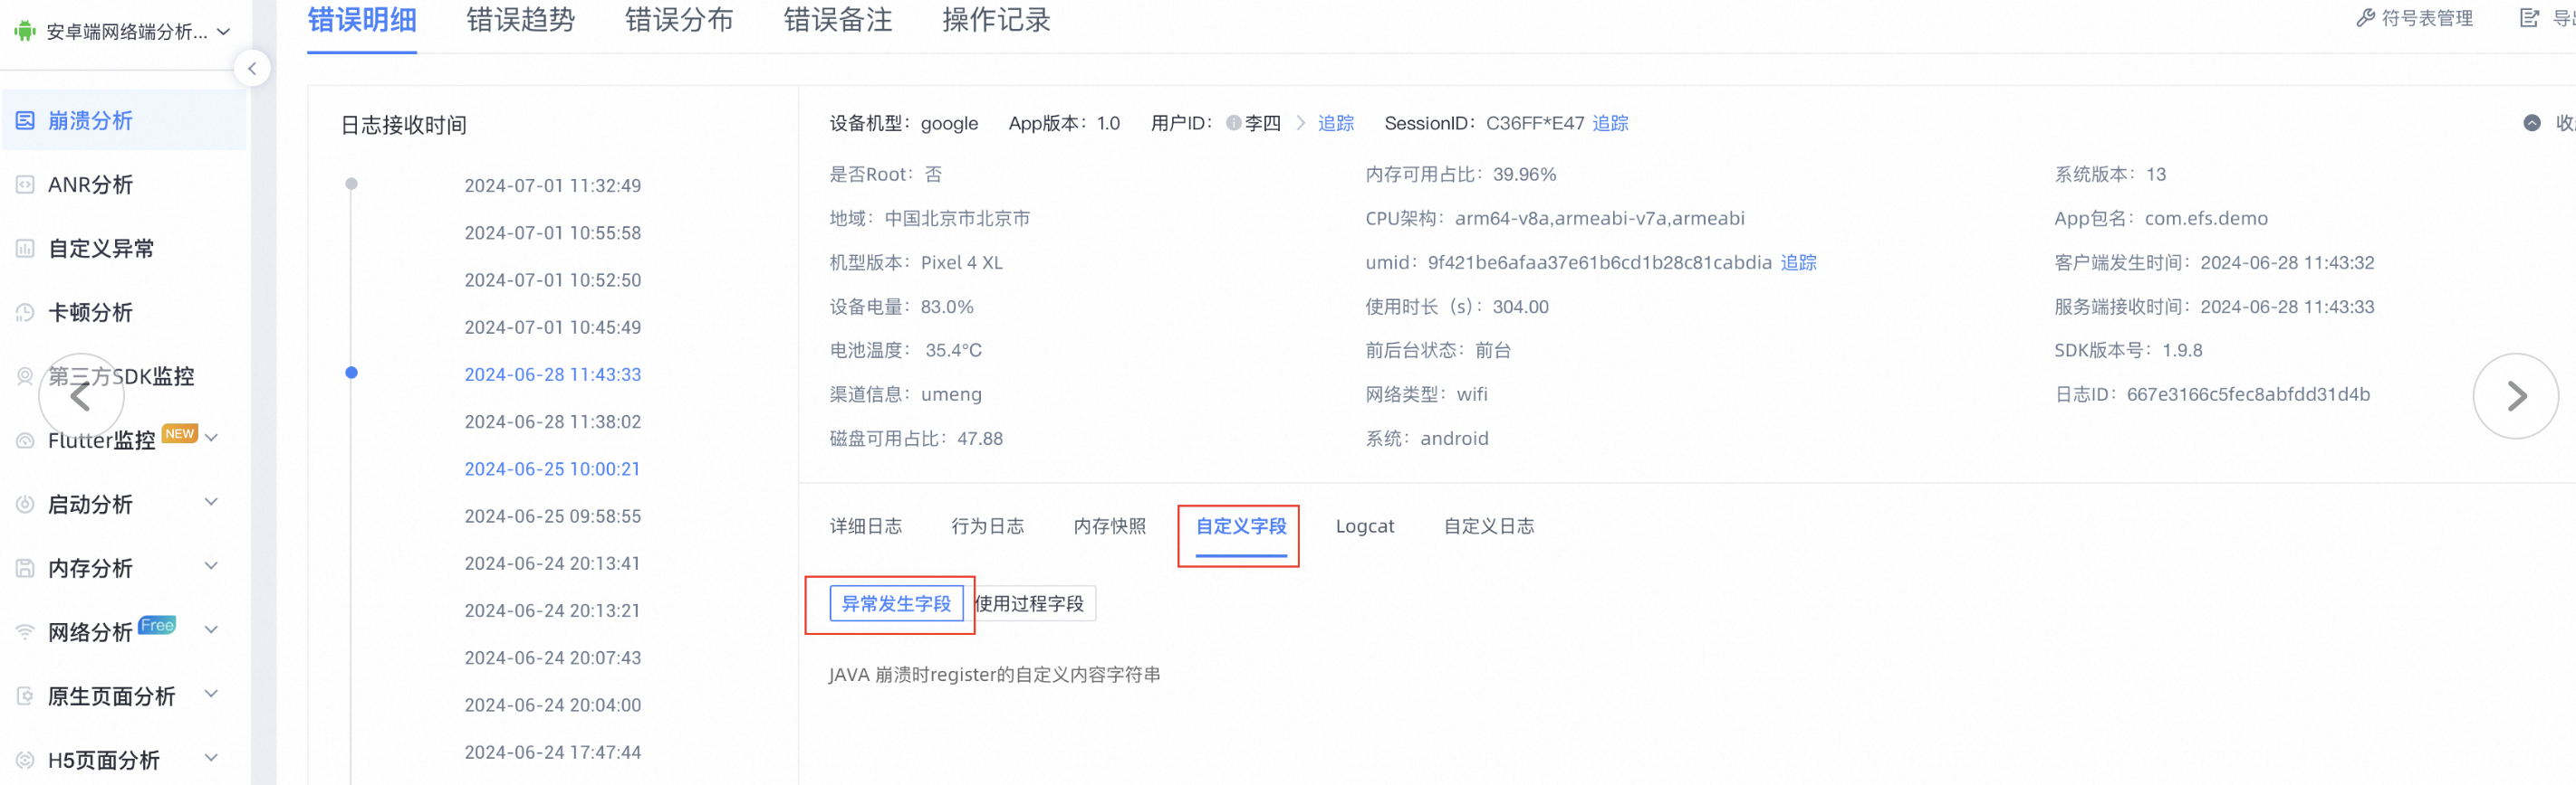Select log time 2024-07-01 10:55:58

tap(553, 232)
